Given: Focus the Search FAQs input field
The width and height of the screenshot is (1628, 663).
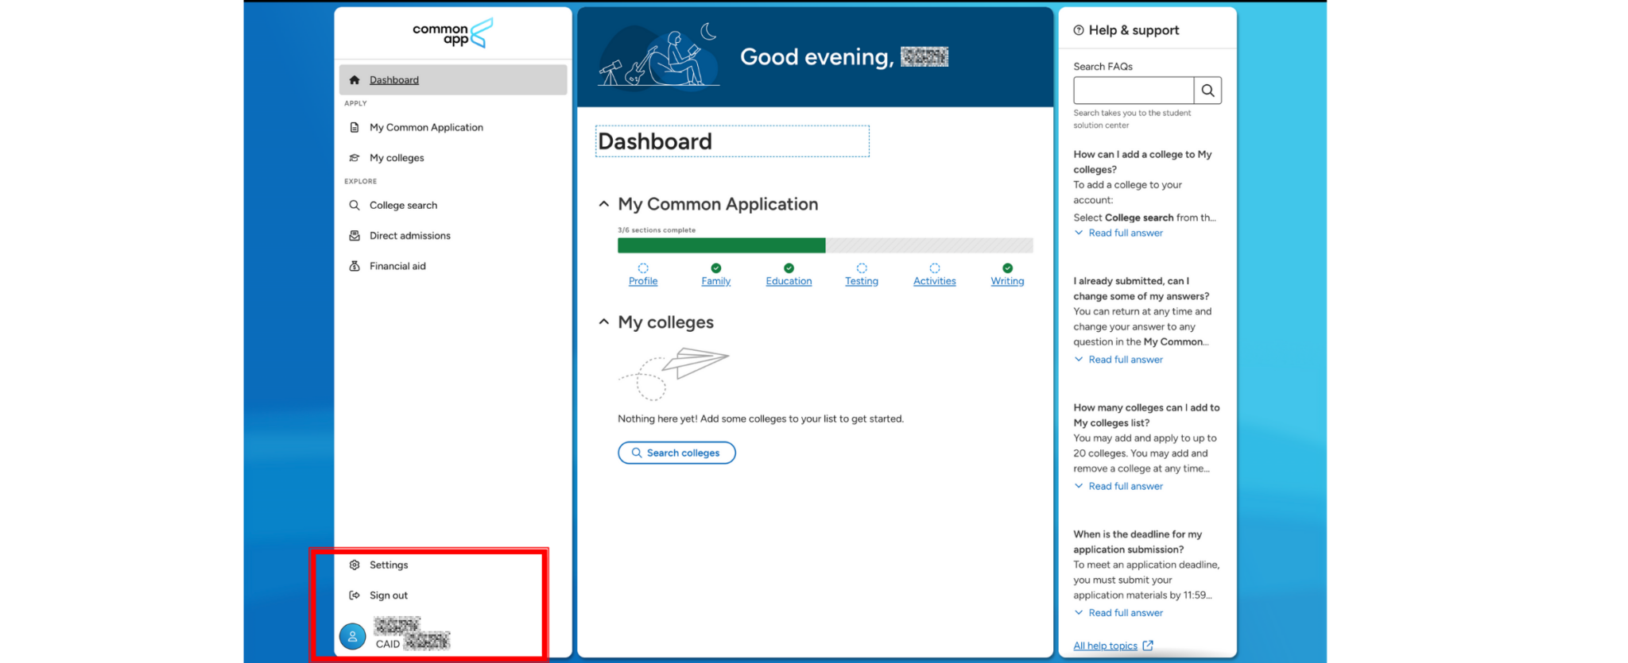Looking at the screenshot, I should point(1134,91).
